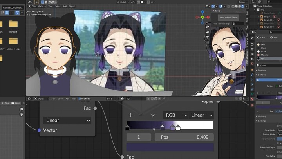Open the Material properties tab icon

[x=252, y=99]
